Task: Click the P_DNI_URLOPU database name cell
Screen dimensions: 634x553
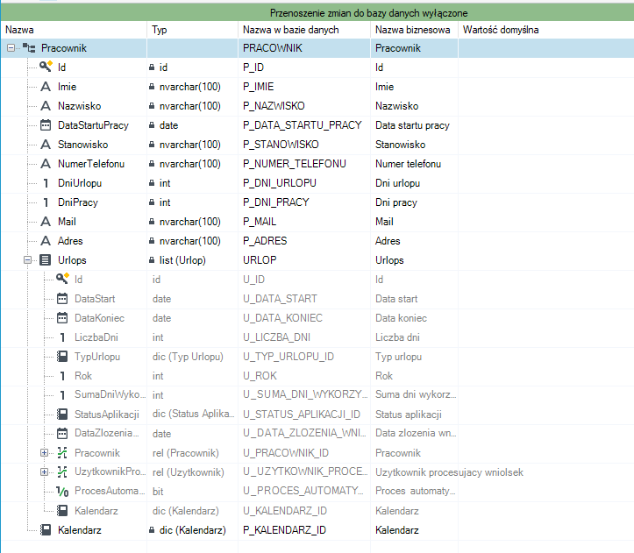Action: [304, 183]
